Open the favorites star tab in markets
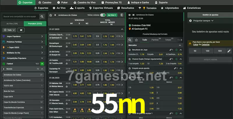233x119 pixels. (136, 40)
